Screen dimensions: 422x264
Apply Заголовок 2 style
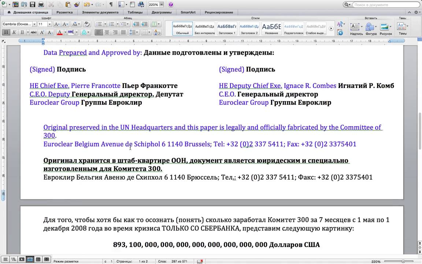pos(249,29)
